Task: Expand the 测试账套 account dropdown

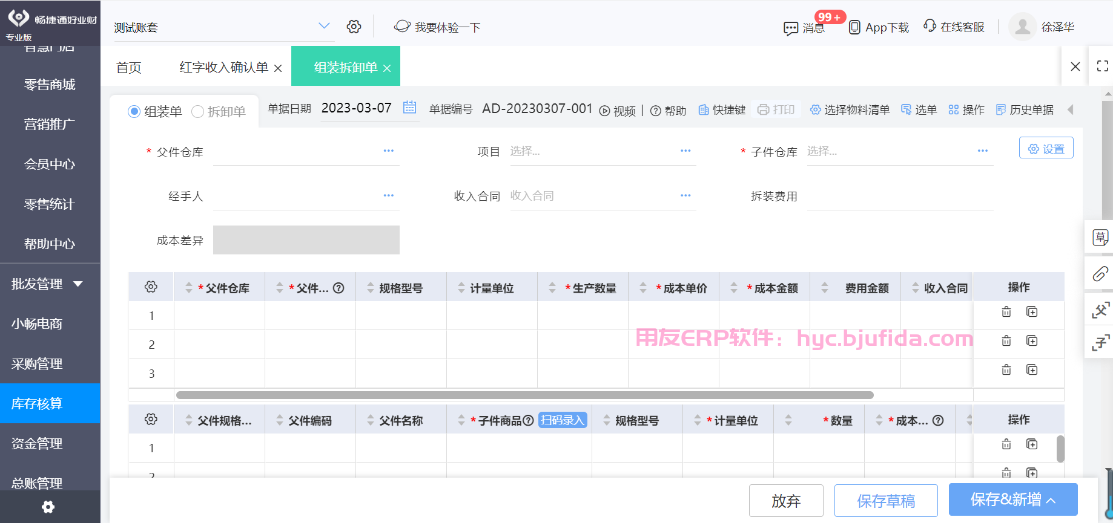Action: (324, 26)
